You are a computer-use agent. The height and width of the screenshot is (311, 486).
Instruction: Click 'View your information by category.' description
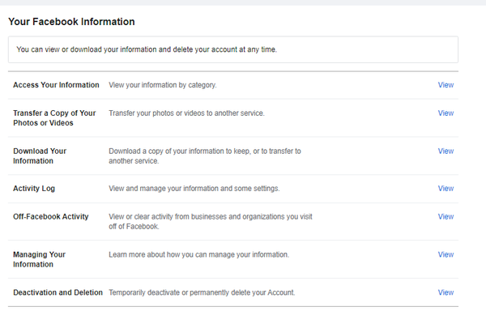pyautogui.click(x=163, y=85)
